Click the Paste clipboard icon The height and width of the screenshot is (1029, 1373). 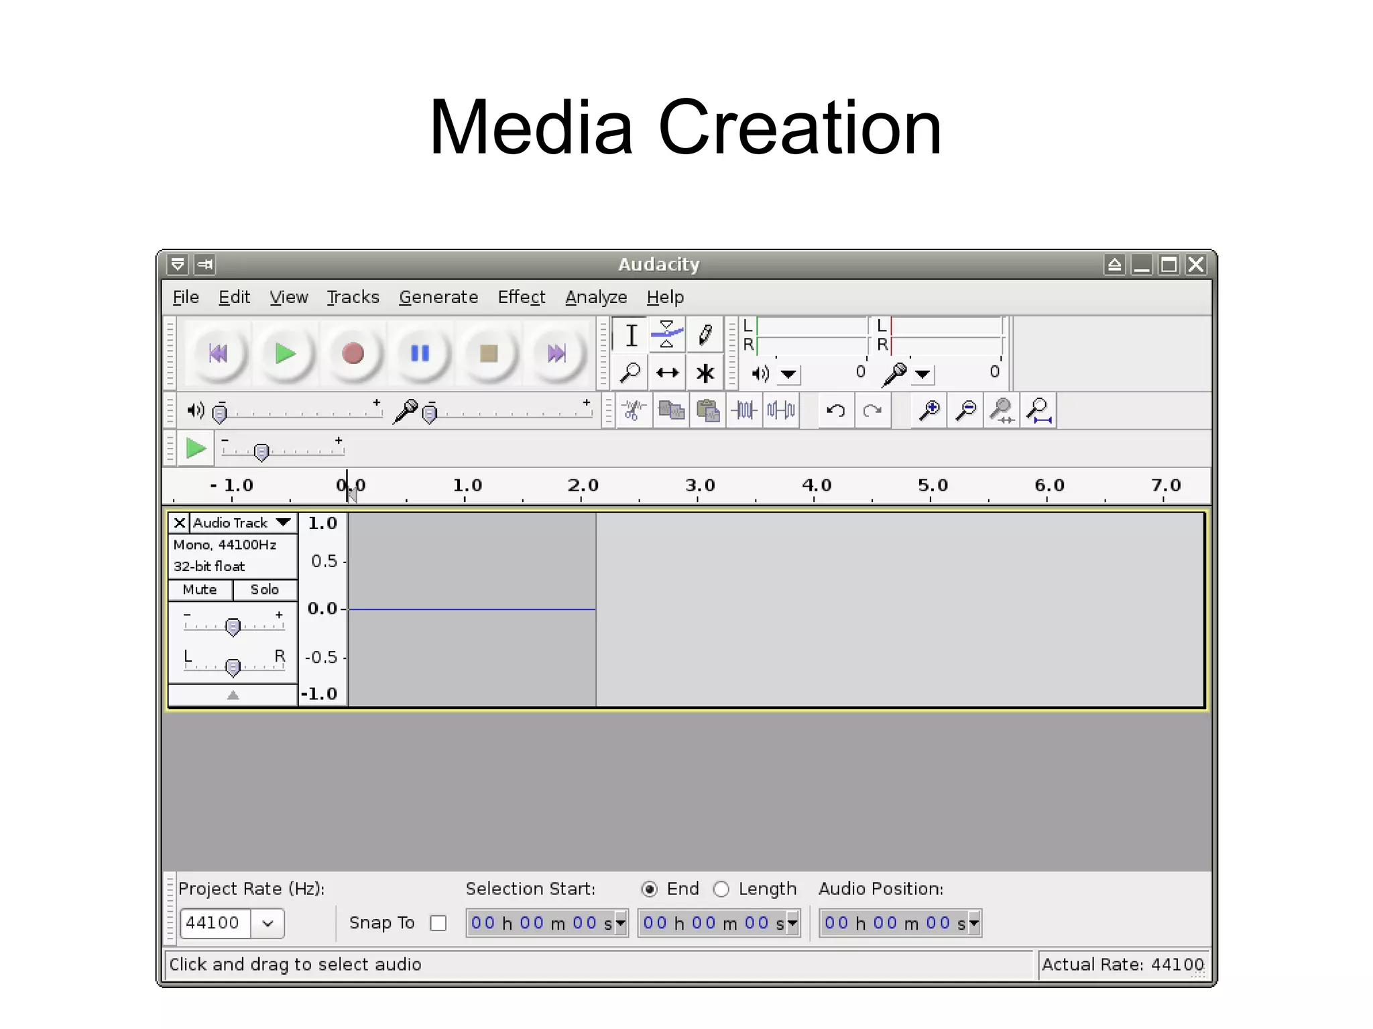coord(707,410)
